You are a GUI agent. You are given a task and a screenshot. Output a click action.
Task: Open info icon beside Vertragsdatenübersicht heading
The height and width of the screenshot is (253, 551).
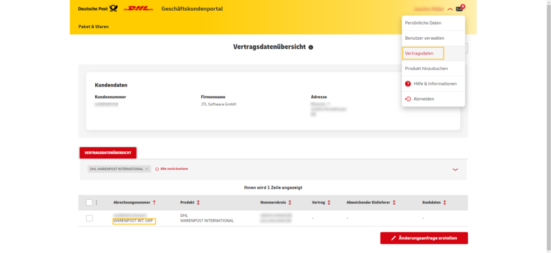(310, 47)
